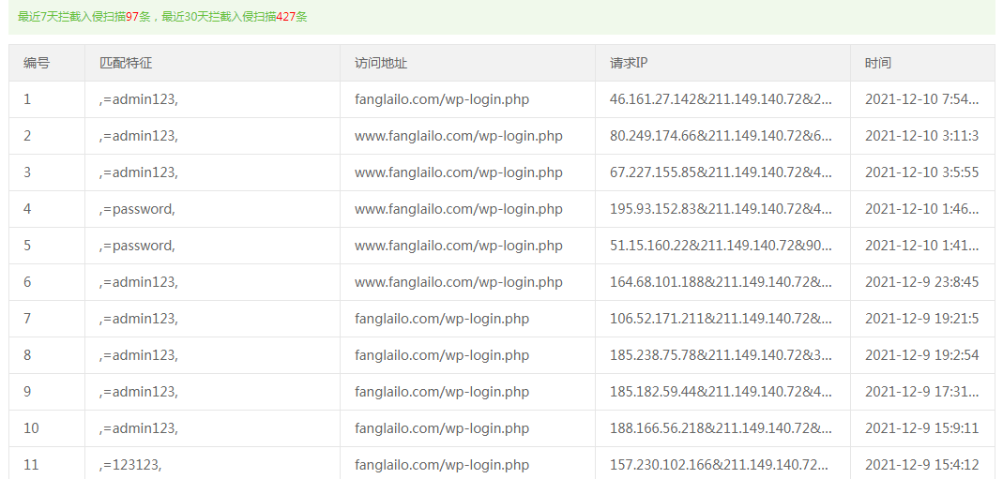The height and width of the screenshot is (479, 1003).
Task: Click the timestamp 2021-12-9 23:8:45
Action: pyautogui.click(x=921, y=282)
